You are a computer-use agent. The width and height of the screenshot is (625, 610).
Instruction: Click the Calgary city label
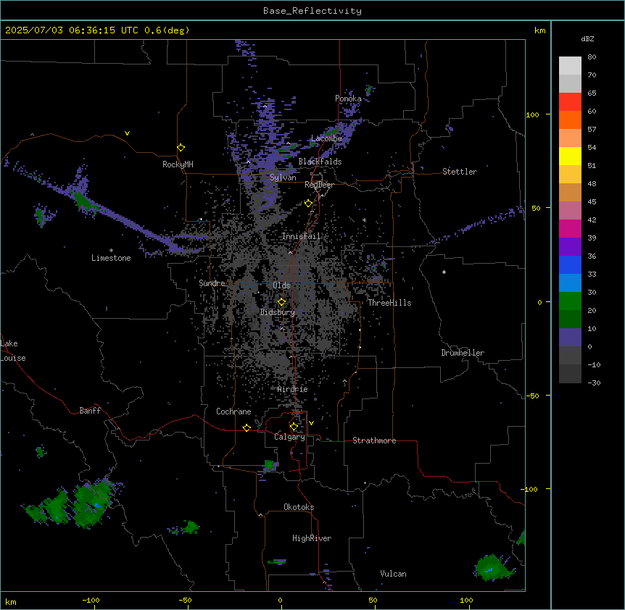point(289,437)
